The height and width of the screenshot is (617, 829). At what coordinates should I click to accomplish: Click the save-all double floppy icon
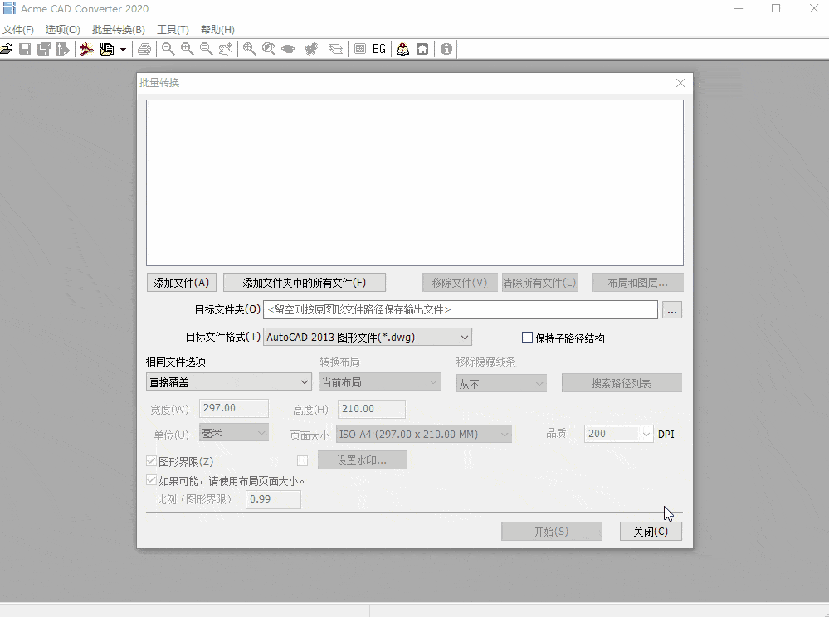[x=44, y=49]
